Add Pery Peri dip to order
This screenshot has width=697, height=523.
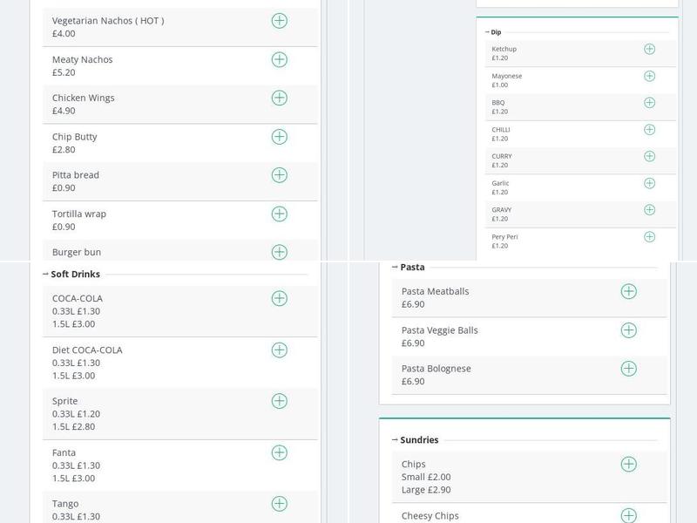(649, 237)
